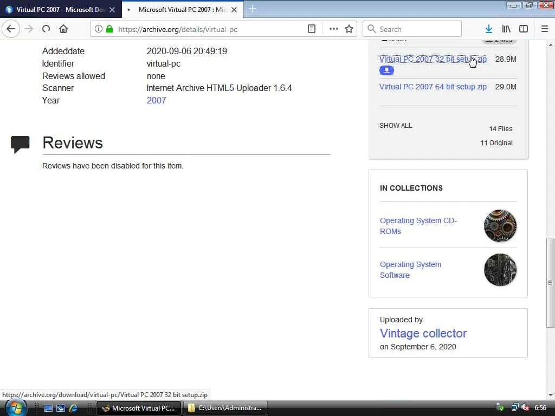Open the Year 2007 link
Screen dimensions: 555x416
coord(157,100)
